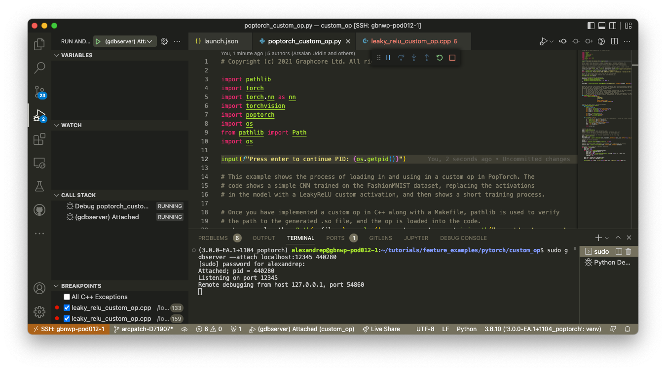The height and width of the screenshot is (371, 666).
Task: Kill the terminal using the trash icon
Action: (x=627, y=251)
